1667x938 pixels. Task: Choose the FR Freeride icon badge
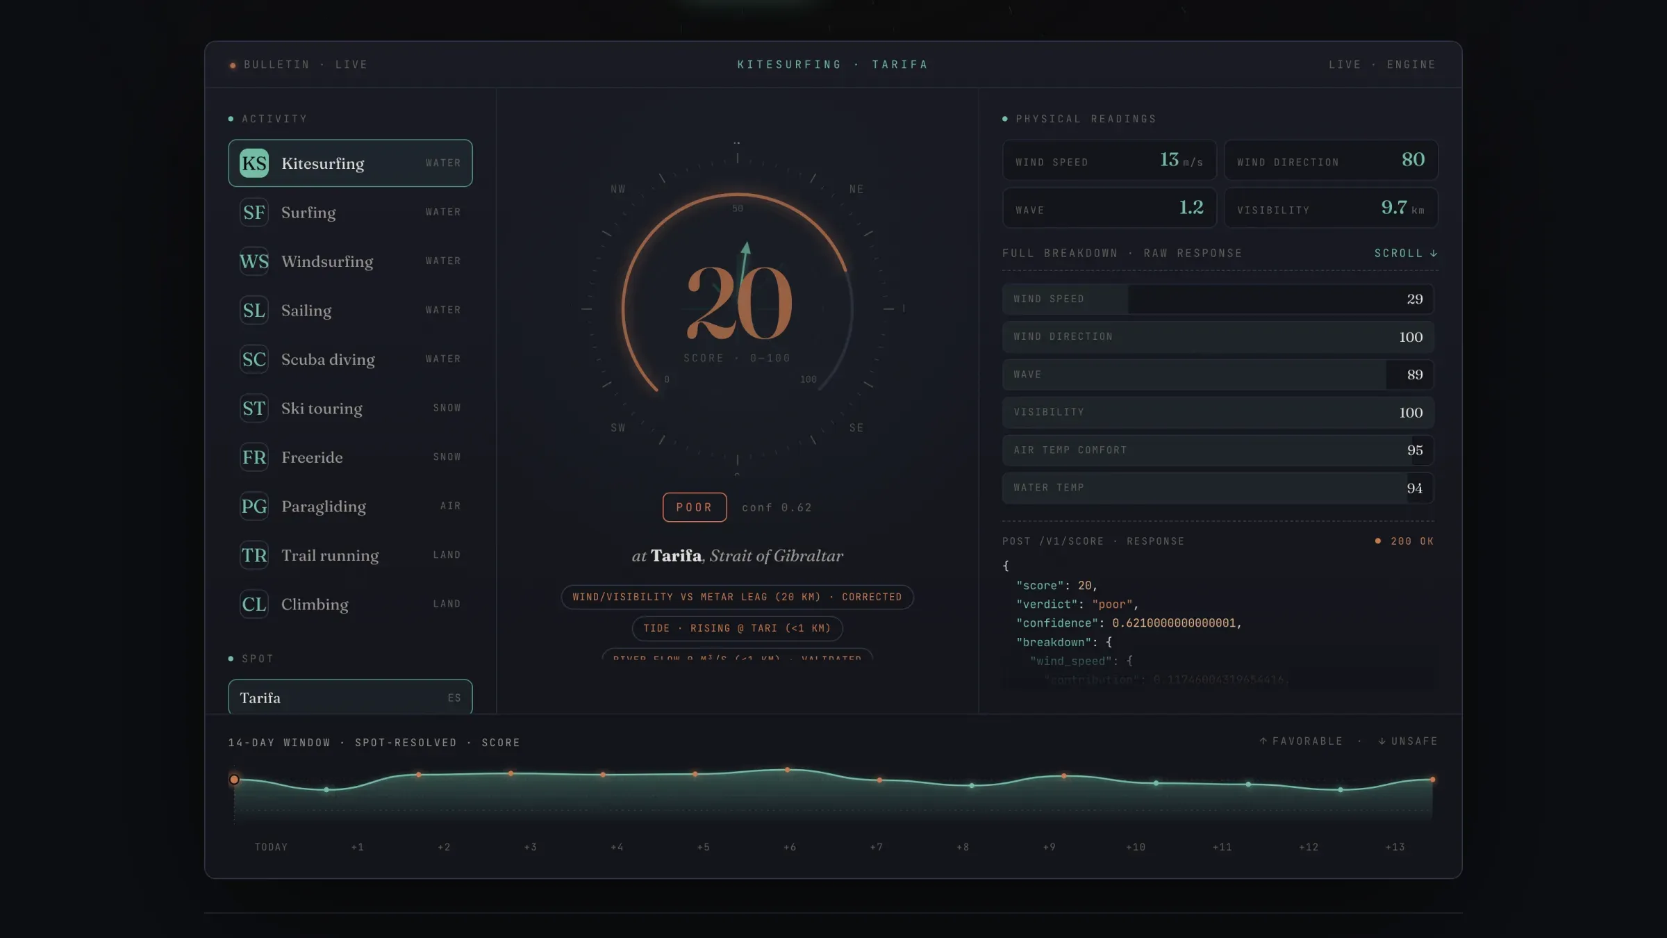[x=254, y=457]
